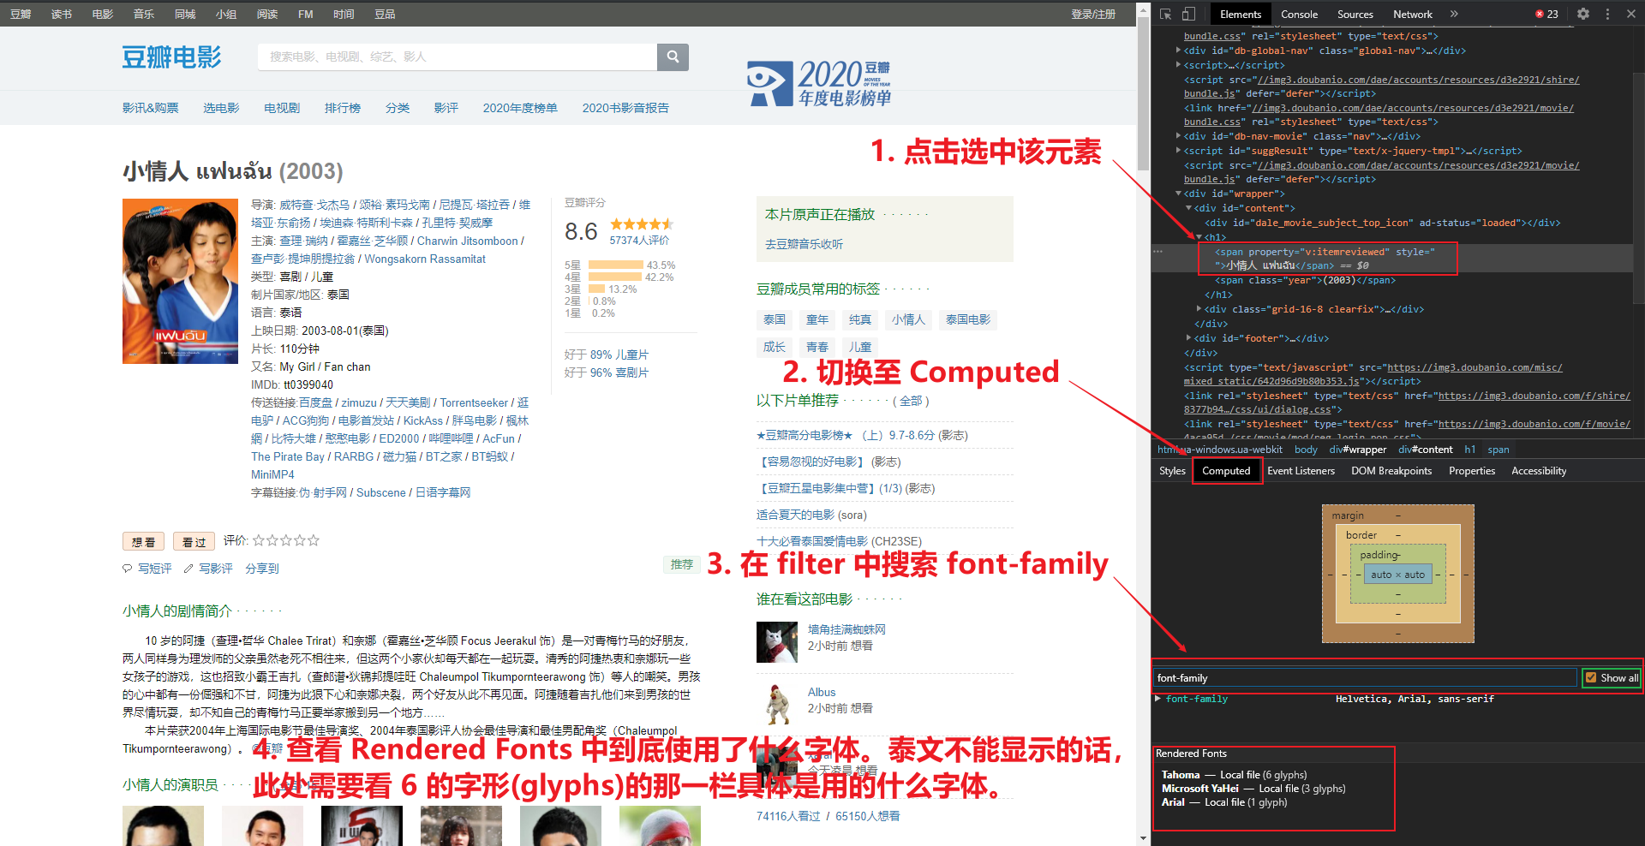This screenshot has height=846, width=1645.
Task: Select the Computed pane tab
Action: point(1226,471)
